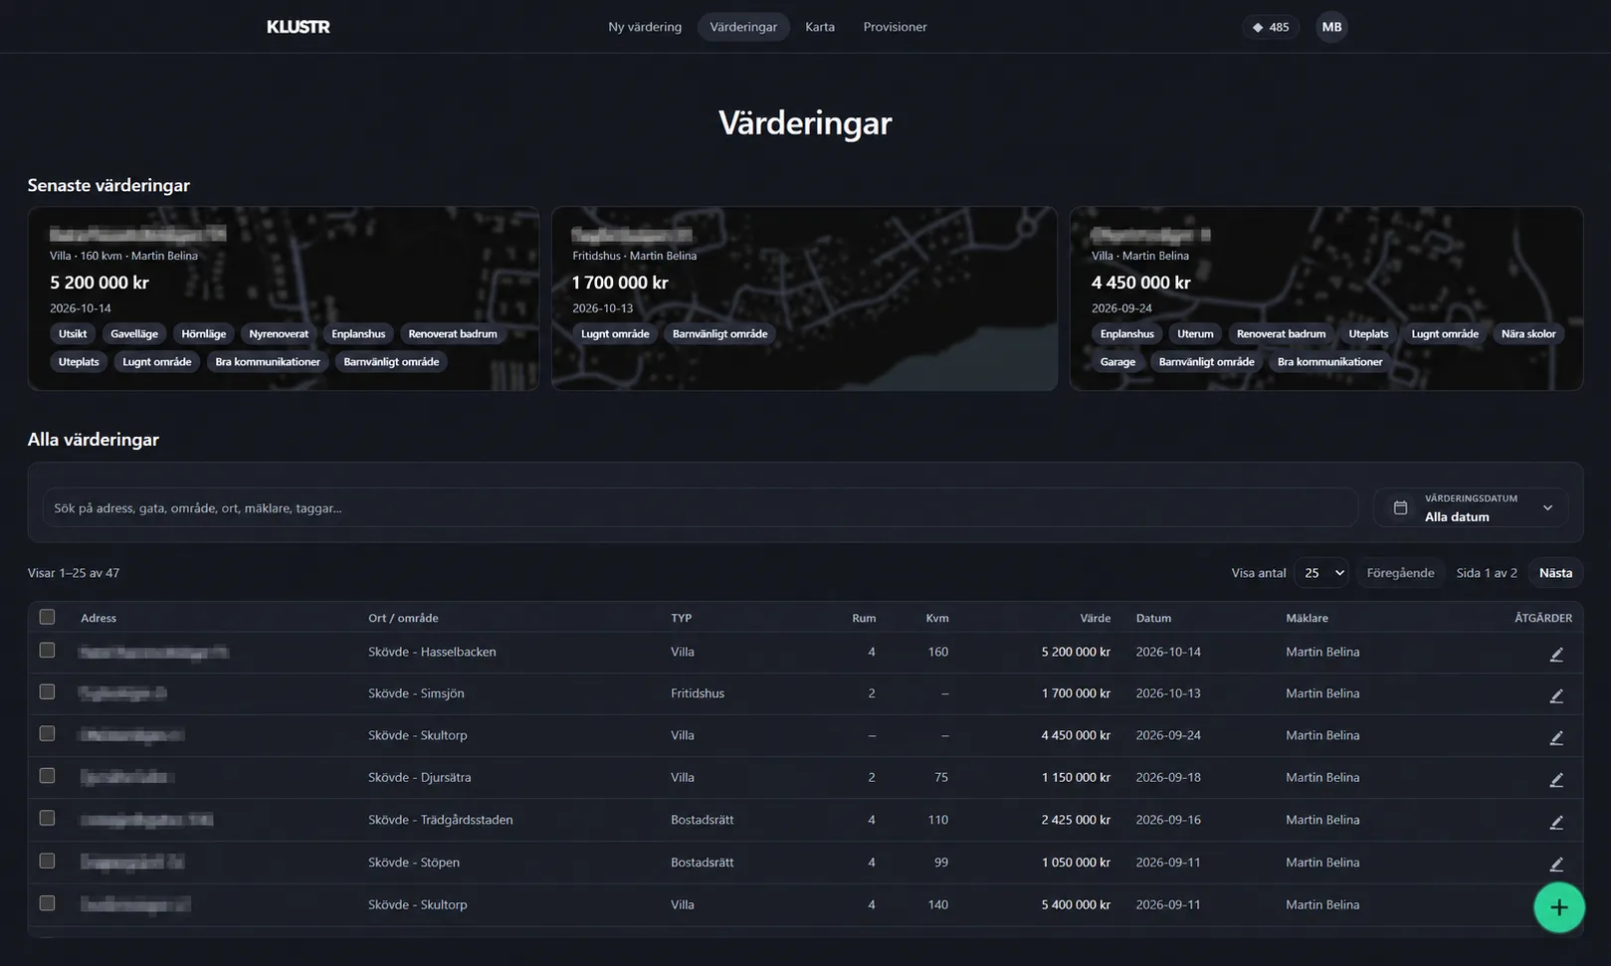The image size is (1611, 966).
Task: Select the checkbox for the 2026-09-24 row
Action: click(47, 733)
